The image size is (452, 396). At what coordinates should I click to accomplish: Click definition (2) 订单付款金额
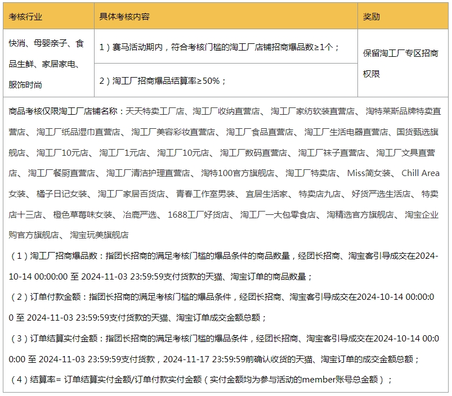(222, 307)
